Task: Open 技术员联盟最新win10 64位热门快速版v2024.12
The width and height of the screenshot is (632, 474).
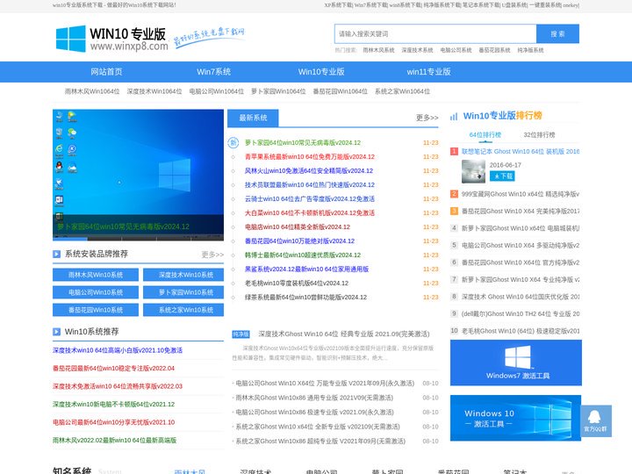Action: (310, 185)
